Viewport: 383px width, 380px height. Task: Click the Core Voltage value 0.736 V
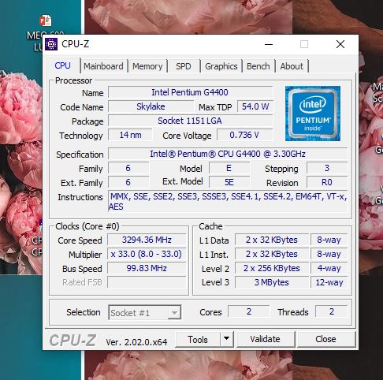click(245, 135)
